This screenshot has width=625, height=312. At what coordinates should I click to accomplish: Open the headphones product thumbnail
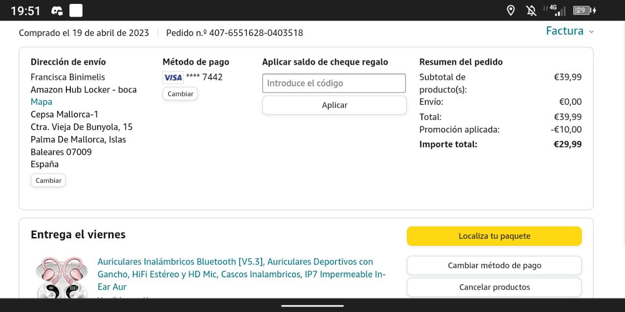click(62, 277)
